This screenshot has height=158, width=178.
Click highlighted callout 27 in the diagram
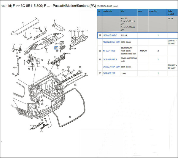[x=56, y=48]
